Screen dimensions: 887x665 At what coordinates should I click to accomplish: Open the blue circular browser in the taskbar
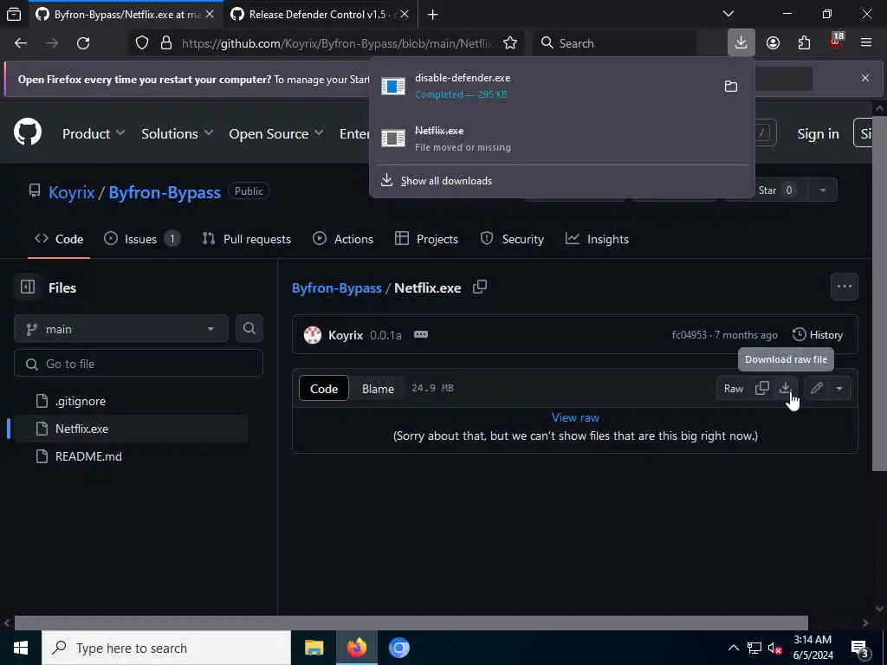[398, 648]
